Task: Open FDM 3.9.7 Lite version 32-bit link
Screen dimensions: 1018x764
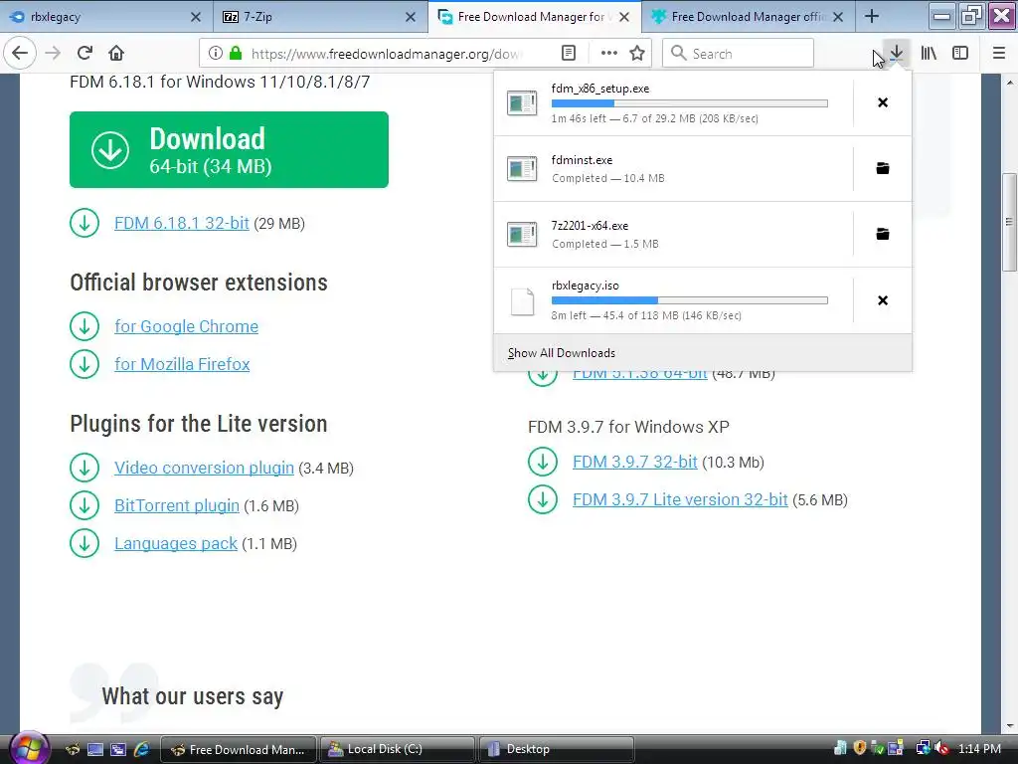Action: coord(680,499)
